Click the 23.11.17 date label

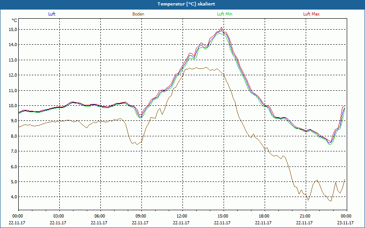click(x=345, y=223)
